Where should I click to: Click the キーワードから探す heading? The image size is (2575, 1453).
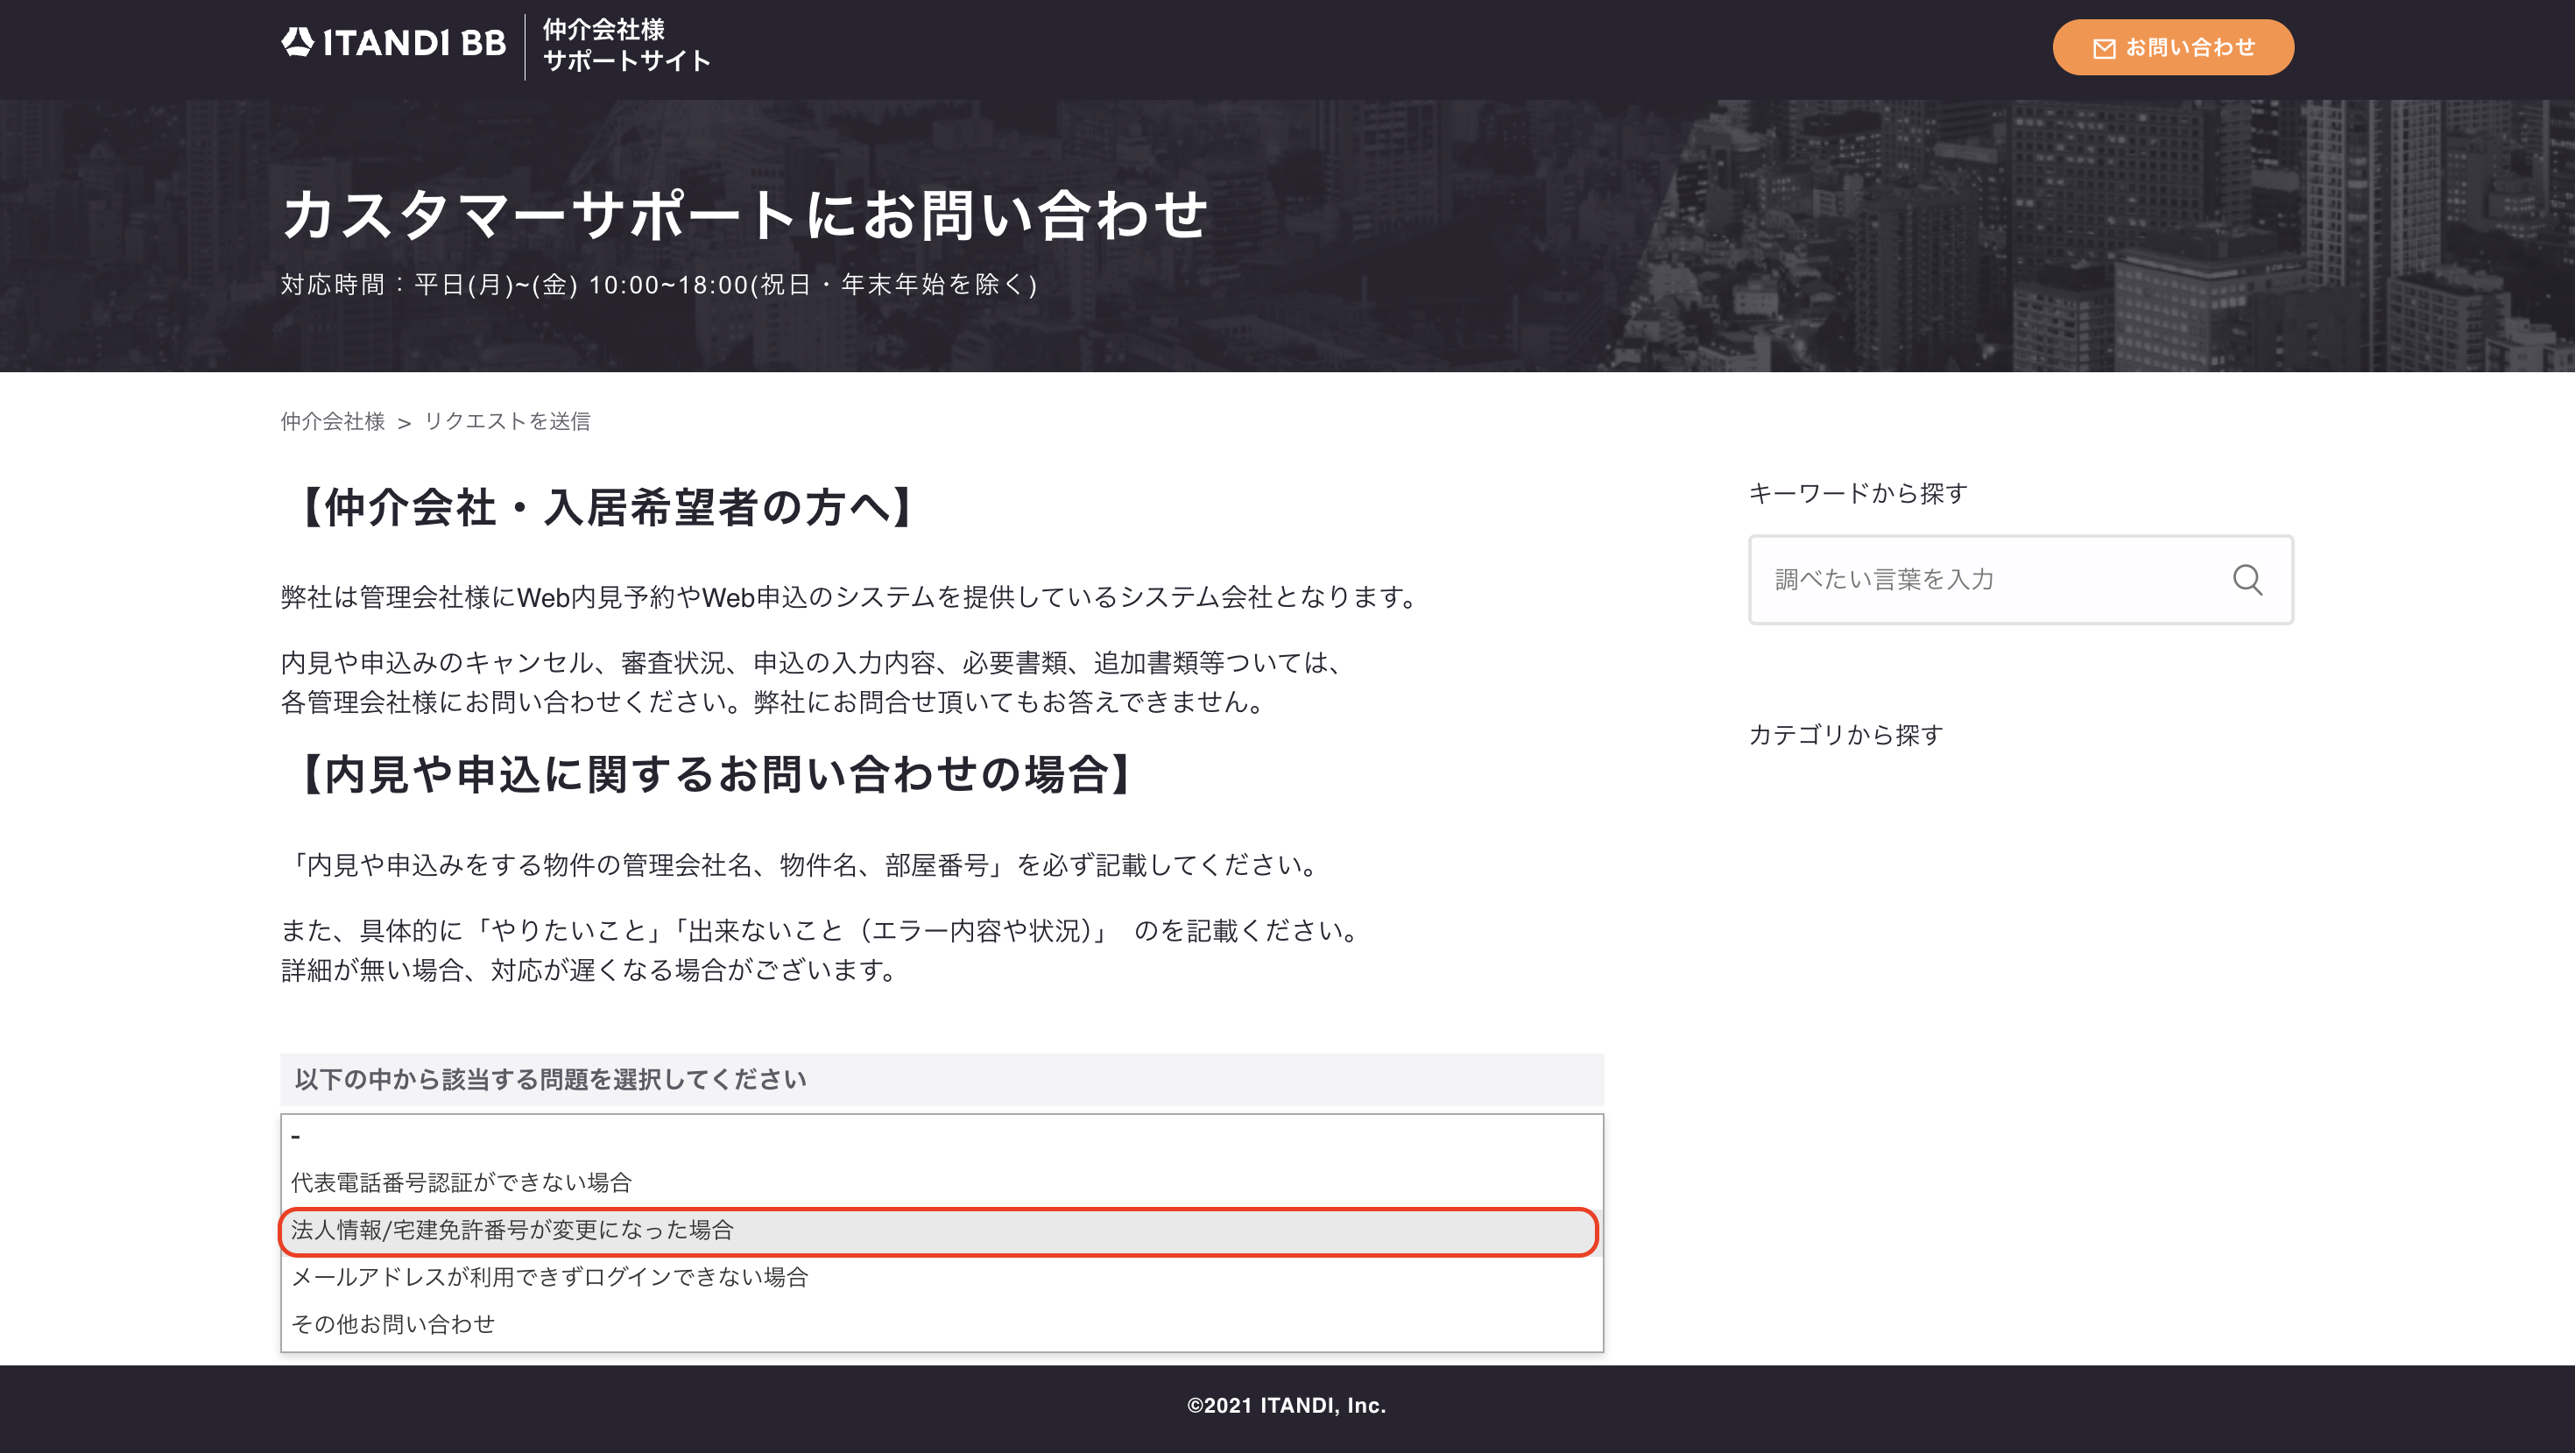click(x=1859, y=493)
